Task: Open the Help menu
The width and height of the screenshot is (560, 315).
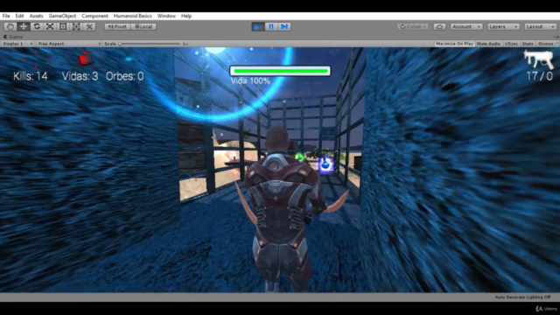Action: pos(186,16)
